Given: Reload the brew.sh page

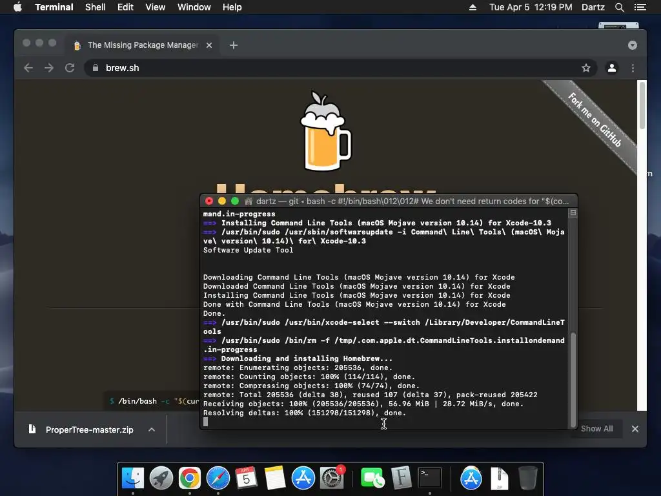Looking at the screenshot, I should coord(70,68).
